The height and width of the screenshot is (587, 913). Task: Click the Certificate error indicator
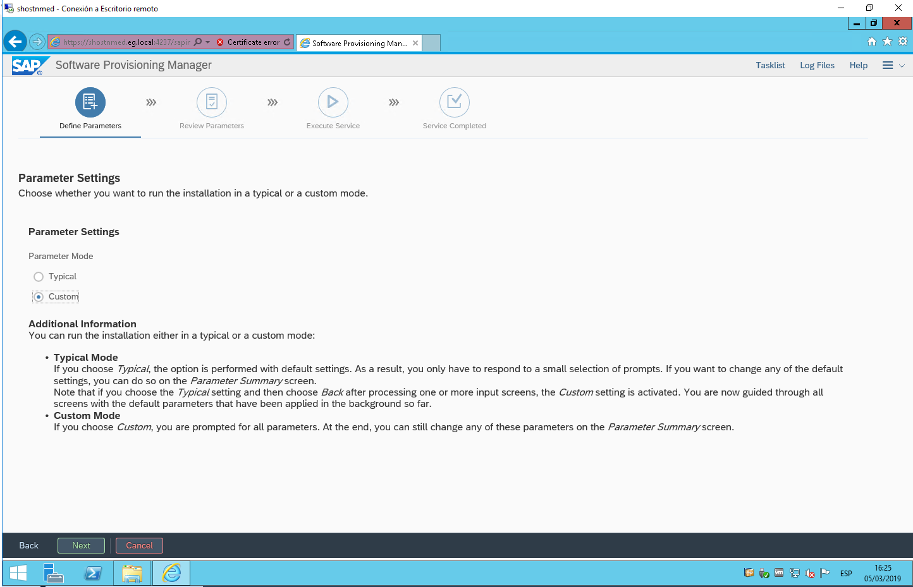point(248,42)
